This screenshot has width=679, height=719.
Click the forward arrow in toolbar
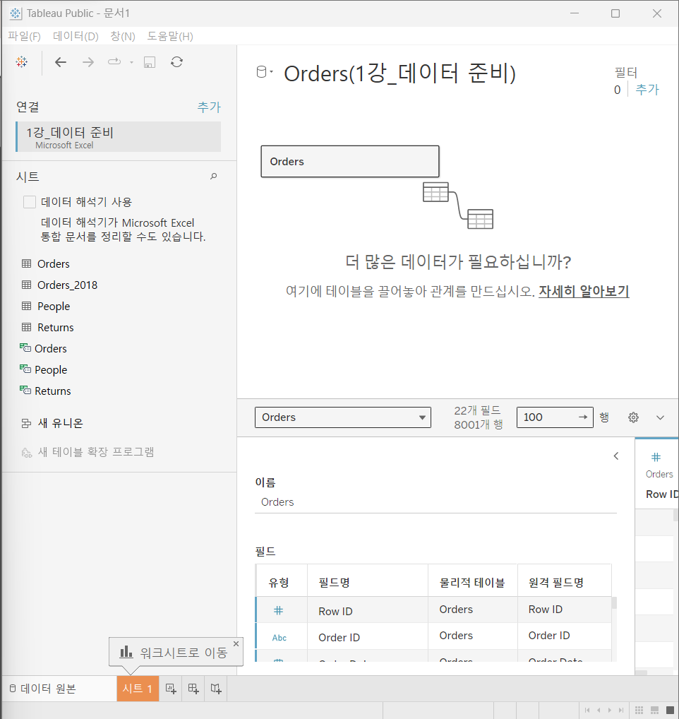click(x=88, y=62)
